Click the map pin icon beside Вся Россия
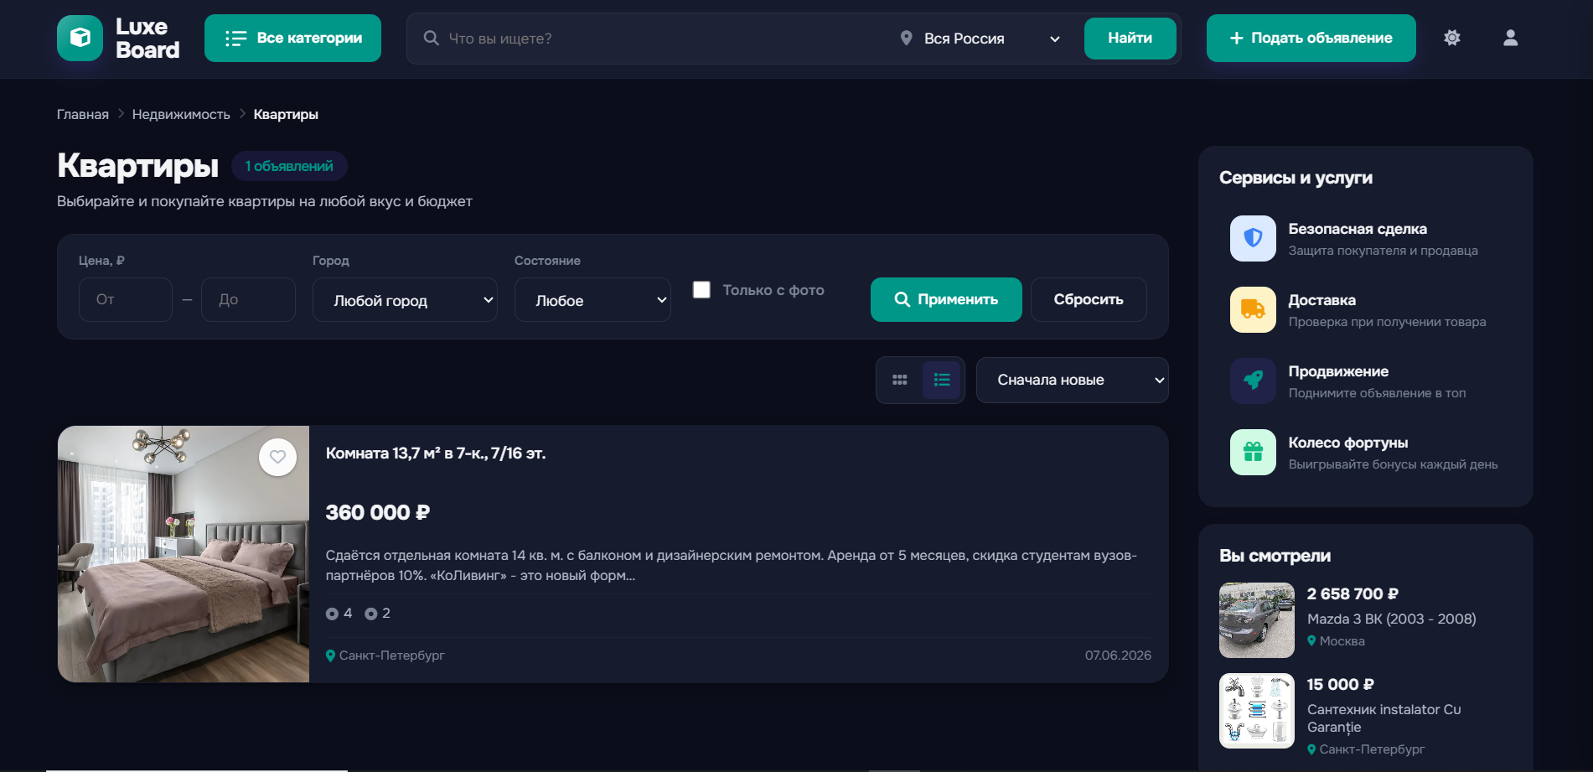 pos(906,38)
